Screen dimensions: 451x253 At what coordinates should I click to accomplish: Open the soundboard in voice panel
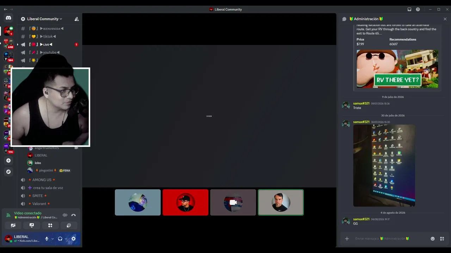point(69,225)
